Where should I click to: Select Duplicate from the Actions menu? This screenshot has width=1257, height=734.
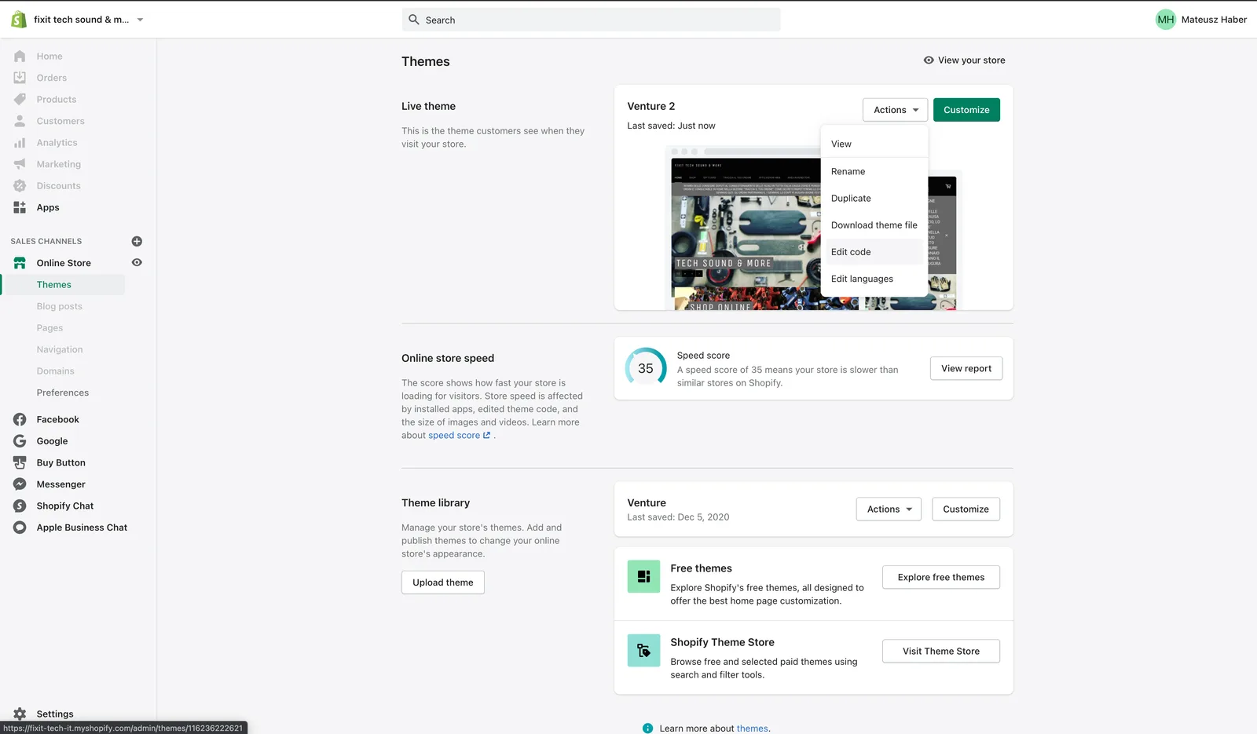click(874, 198)
